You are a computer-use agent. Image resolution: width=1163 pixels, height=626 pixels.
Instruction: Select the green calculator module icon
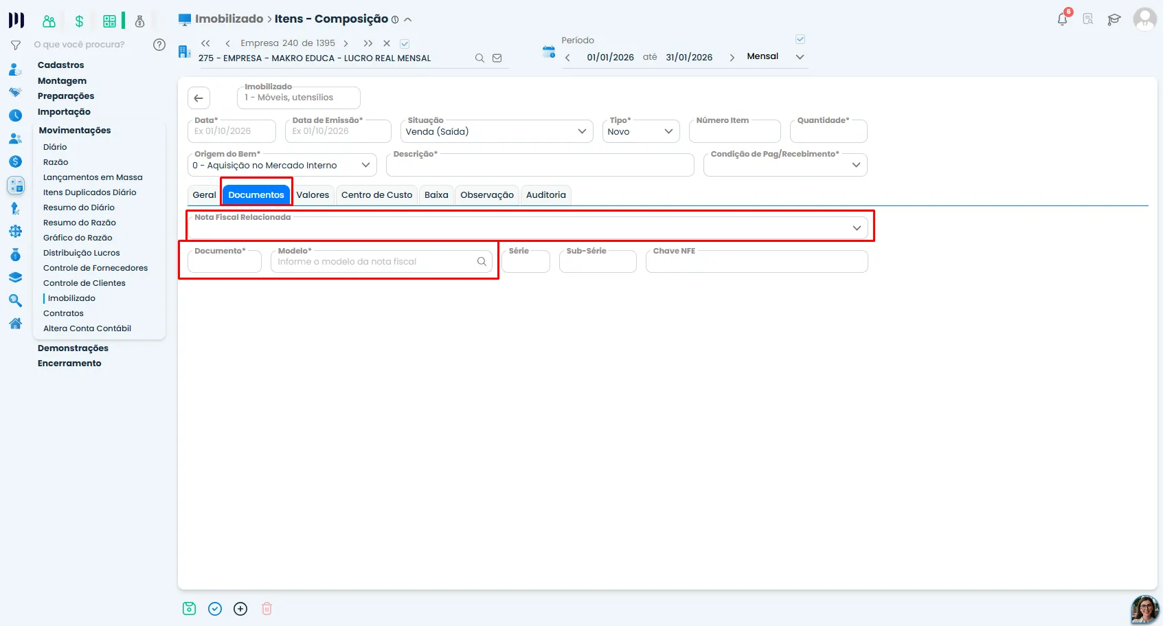coord(109,21)
